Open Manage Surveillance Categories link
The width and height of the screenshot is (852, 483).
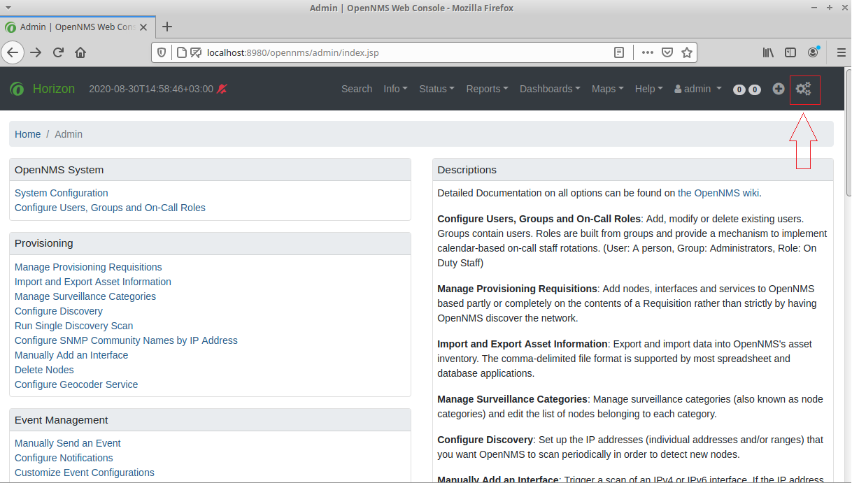click(x=85, y=296)
